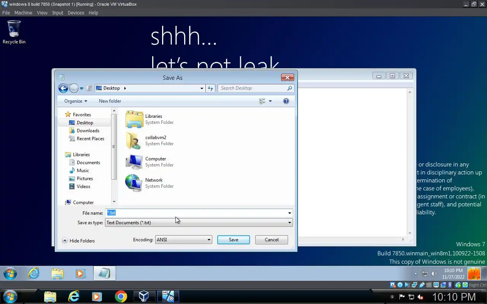The width and height of the screenshot is (487, 304).
Task: Select Downloads in the navigation pane
Action: [x=84, y=131]
